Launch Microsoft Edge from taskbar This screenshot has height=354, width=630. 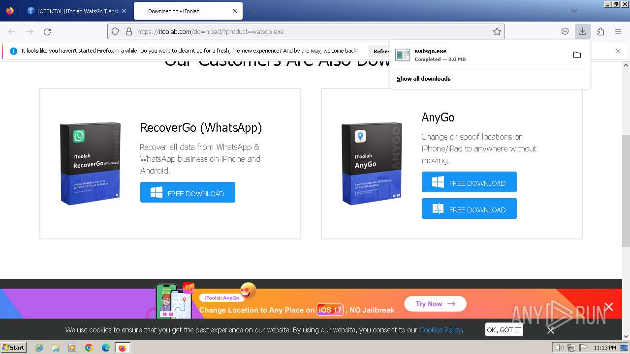(106, 348)
